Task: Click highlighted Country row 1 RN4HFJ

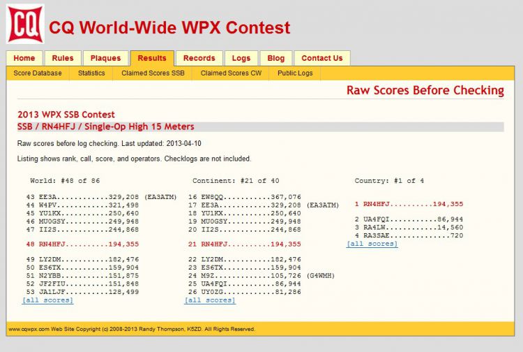Action: (409, 204)
